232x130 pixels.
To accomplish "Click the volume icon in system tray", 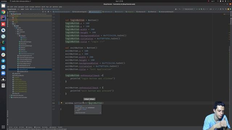I will click(223, 1).
